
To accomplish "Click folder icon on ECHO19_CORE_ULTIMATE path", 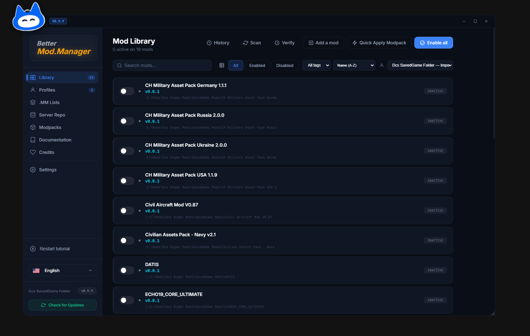I will point(147,307).
